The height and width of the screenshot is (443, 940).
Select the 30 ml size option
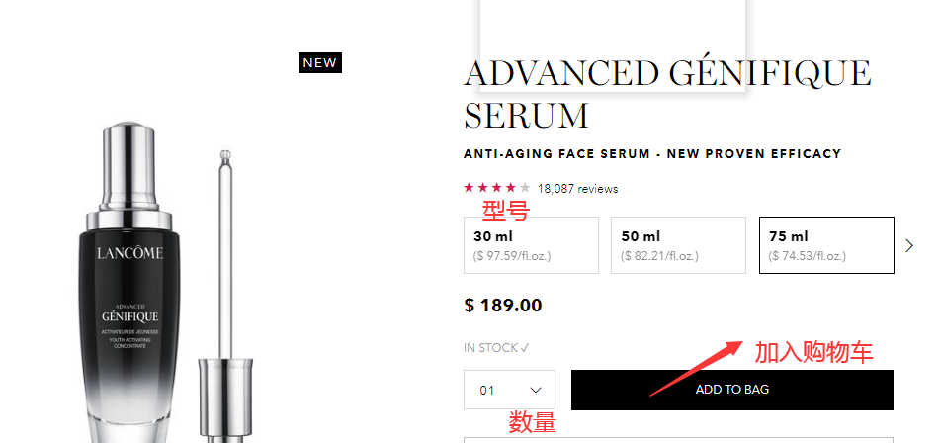[531, 245]
